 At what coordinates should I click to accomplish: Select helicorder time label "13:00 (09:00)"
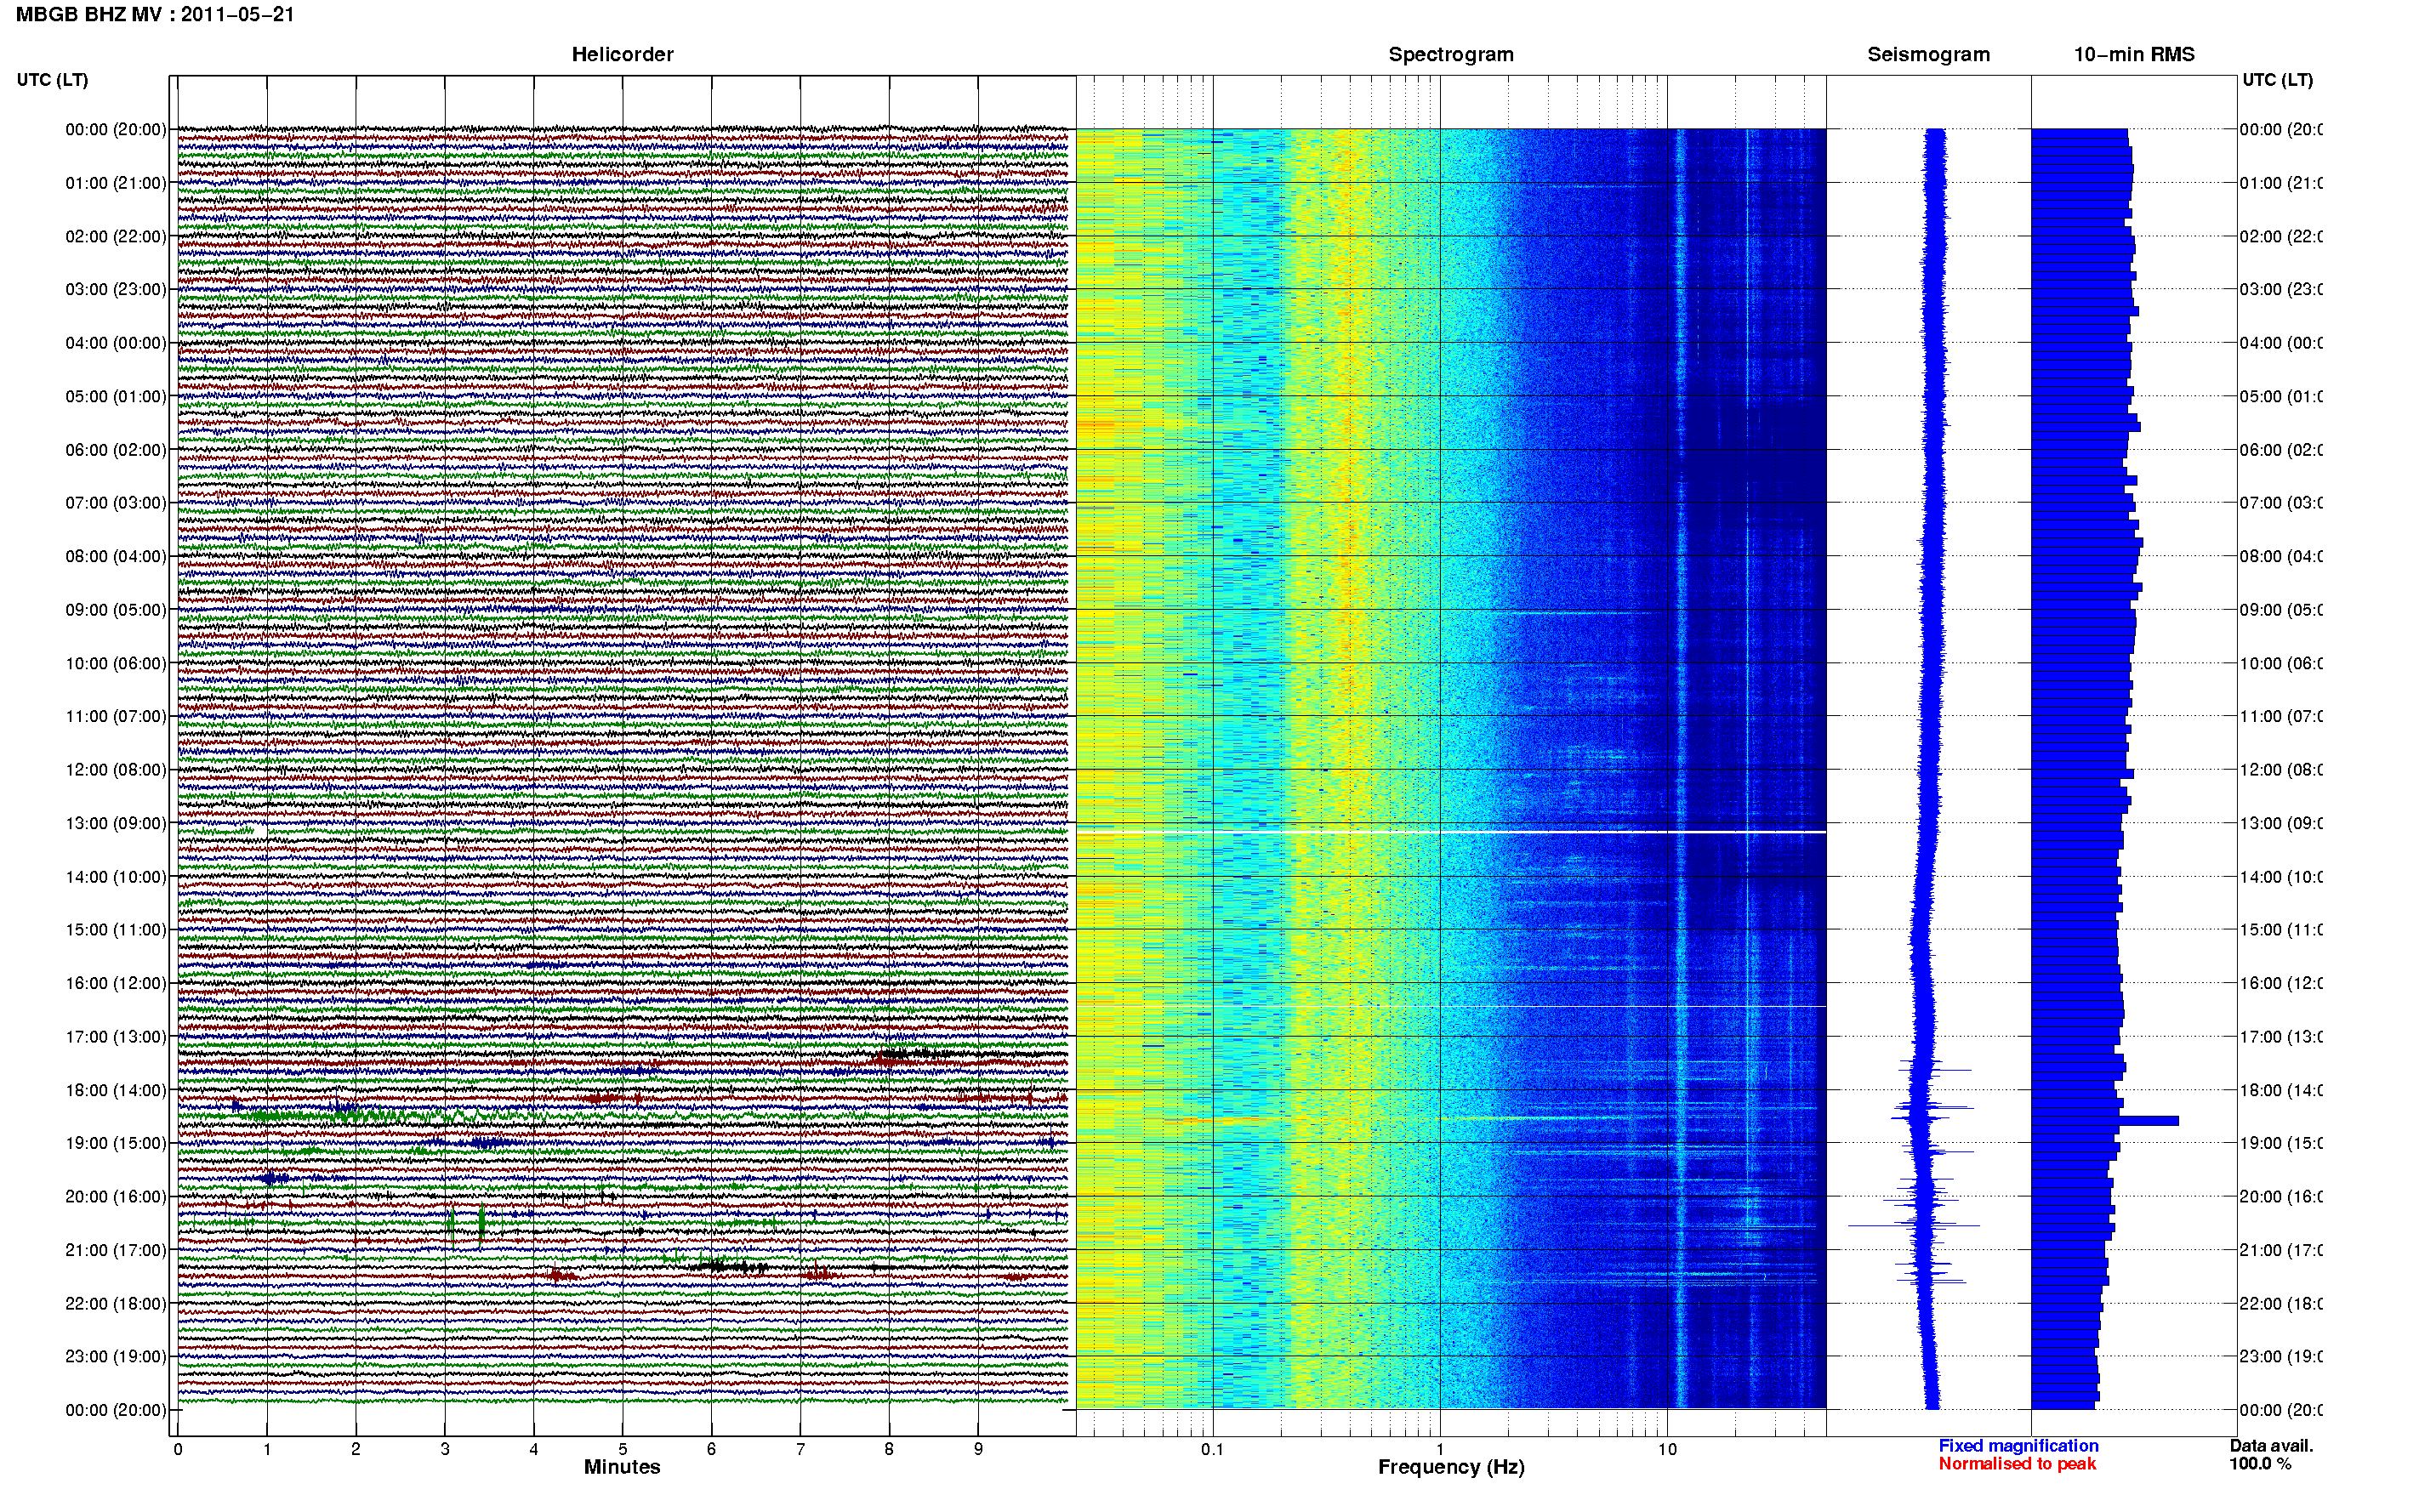click(x=116, y=823)
